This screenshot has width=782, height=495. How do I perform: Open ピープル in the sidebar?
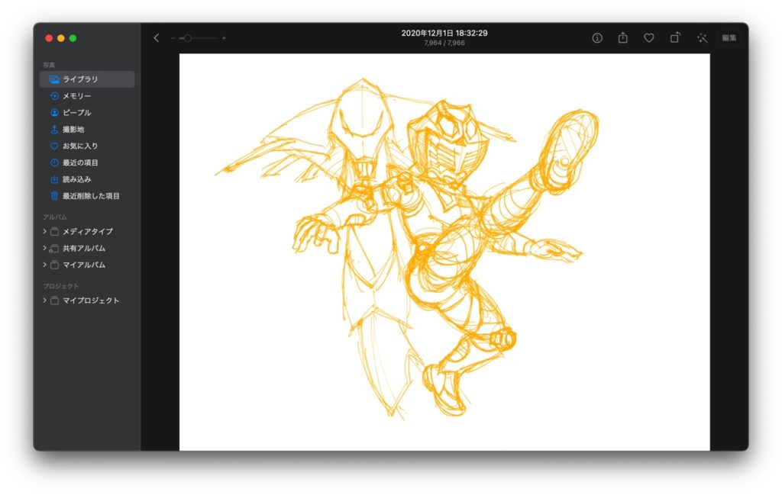coord(87,113)
